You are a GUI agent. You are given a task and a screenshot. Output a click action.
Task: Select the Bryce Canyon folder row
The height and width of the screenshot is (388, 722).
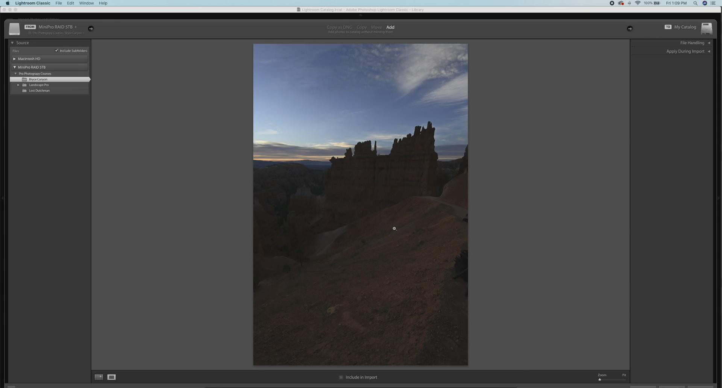[50, 79]
